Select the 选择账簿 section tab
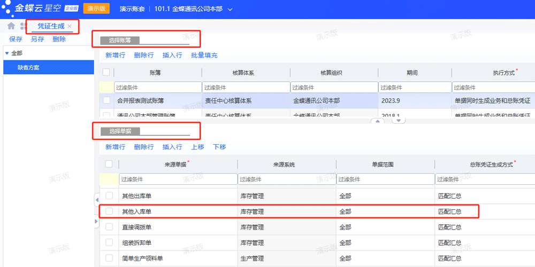 120,41
